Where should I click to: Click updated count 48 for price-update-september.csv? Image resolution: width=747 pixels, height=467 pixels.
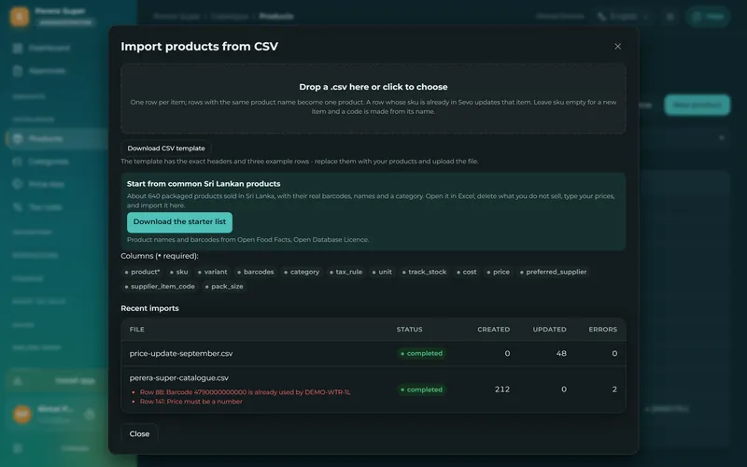(561, 354)
